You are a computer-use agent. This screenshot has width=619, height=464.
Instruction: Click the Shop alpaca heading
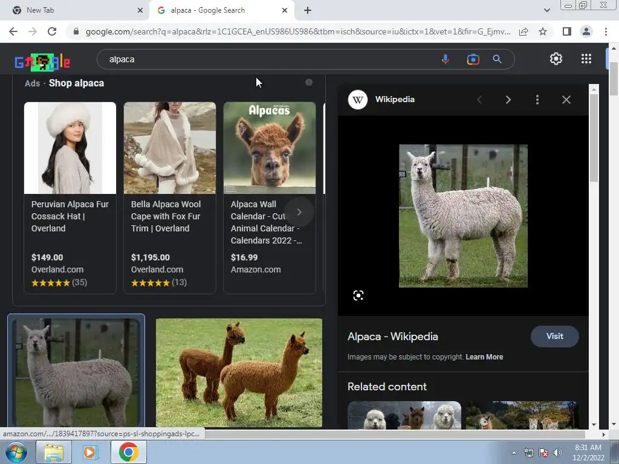pyautogui.click(x=77, y=83)
